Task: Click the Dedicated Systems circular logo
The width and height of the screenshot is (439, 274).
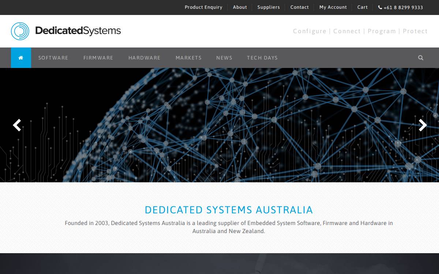Action: tap(20, 31)
